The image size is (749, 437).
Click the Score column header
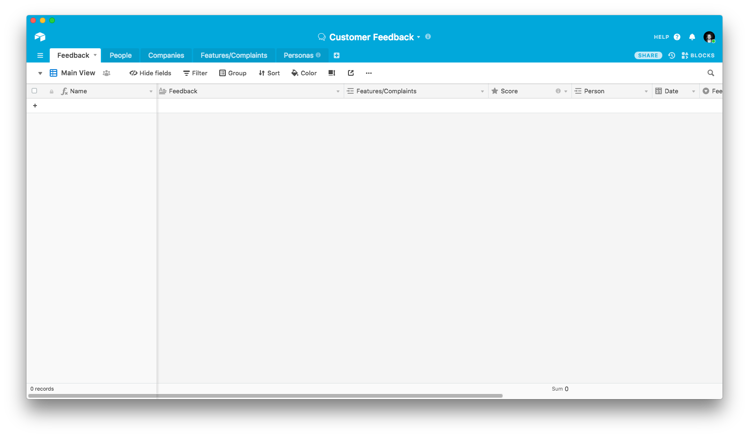[x=530, y=91]
